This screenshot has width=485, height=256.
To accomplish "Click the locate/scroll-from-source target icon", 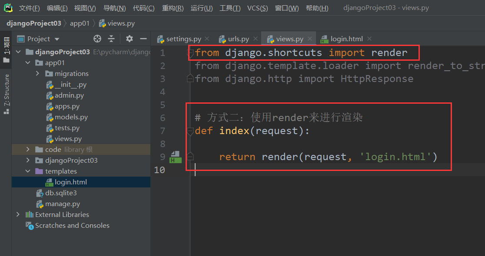I will tap(97, 39).
